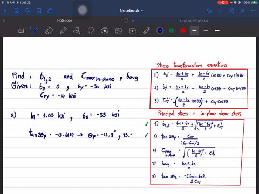The width and height of the screenshot is (259, 194).
Task: Close the Notebook tab
Action: (x=4, y=20)
